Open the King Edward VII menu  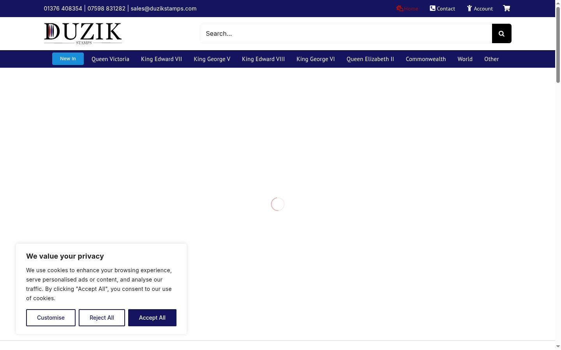tap(161, 59)
